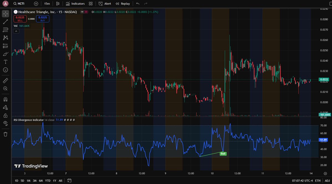Open the candlestick chart style menu
The height and width of the screenshot is (184, 332).
tap(58, 4)
